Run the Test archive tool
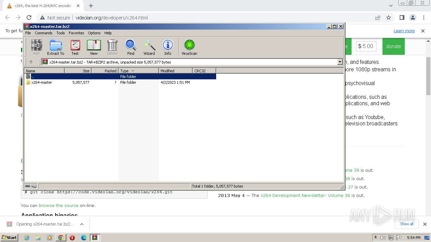The width and height of the screenshot is (431, 242). click(x=75, y=47)
